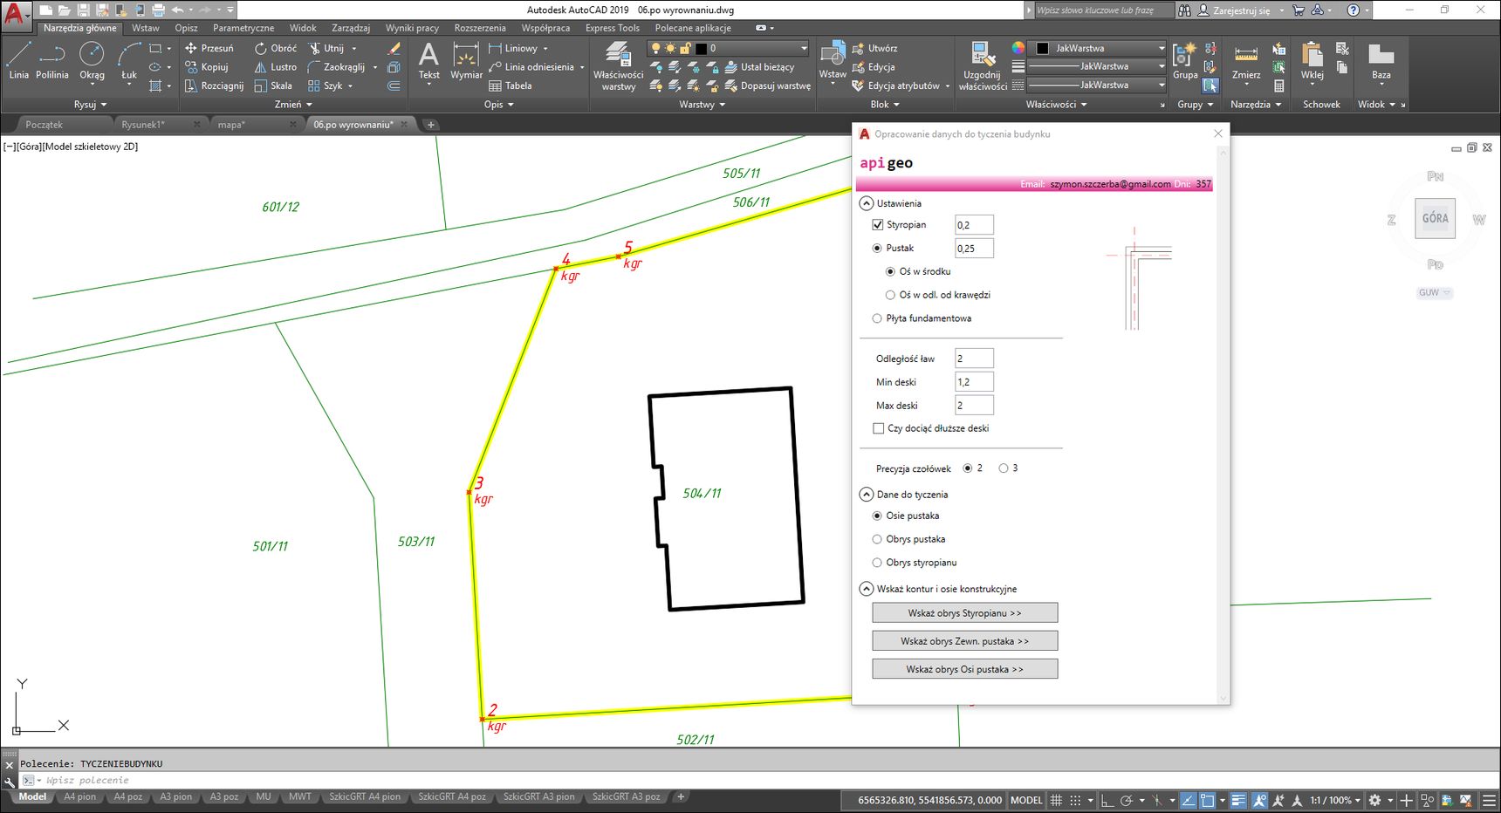Click the Obróć rotate tool
Viewport: 1501px width, 813px height.
(276, 48)
